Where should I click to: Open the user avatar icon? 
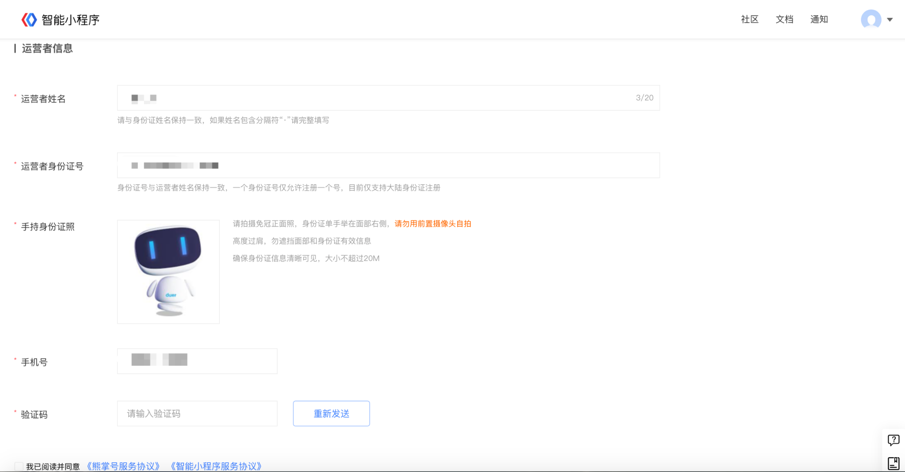coord(871,19)
